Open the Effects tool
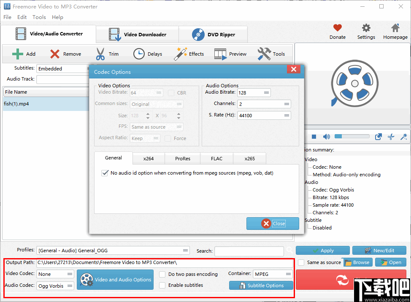Viewport: 411px width, 302px height. point(181,54)
